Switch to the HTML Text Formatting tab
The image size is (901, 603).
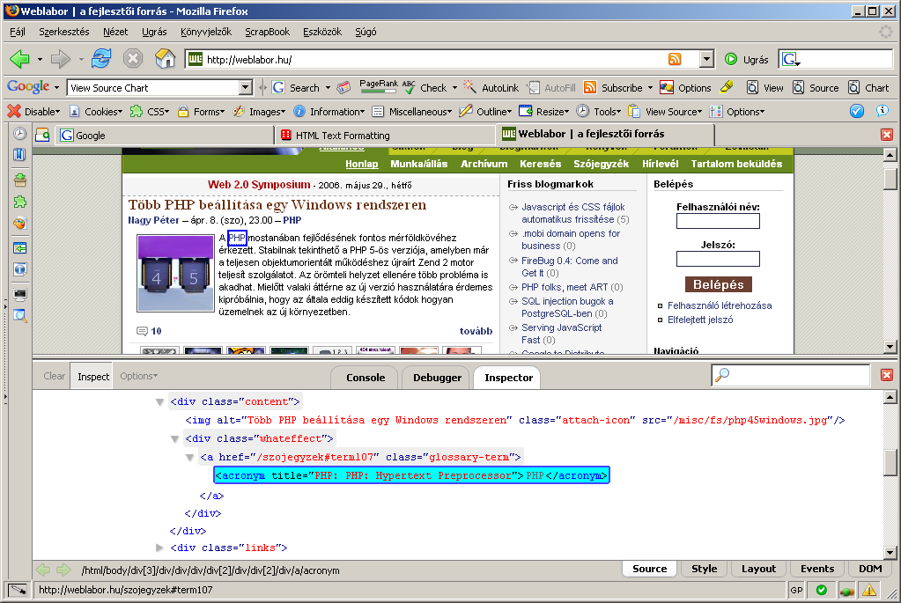tap(385, 135)
